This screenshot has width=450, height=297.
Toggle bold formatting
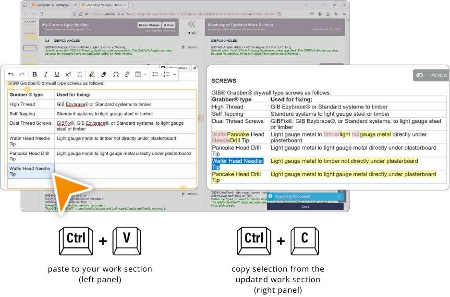click(x=35, y=74)
